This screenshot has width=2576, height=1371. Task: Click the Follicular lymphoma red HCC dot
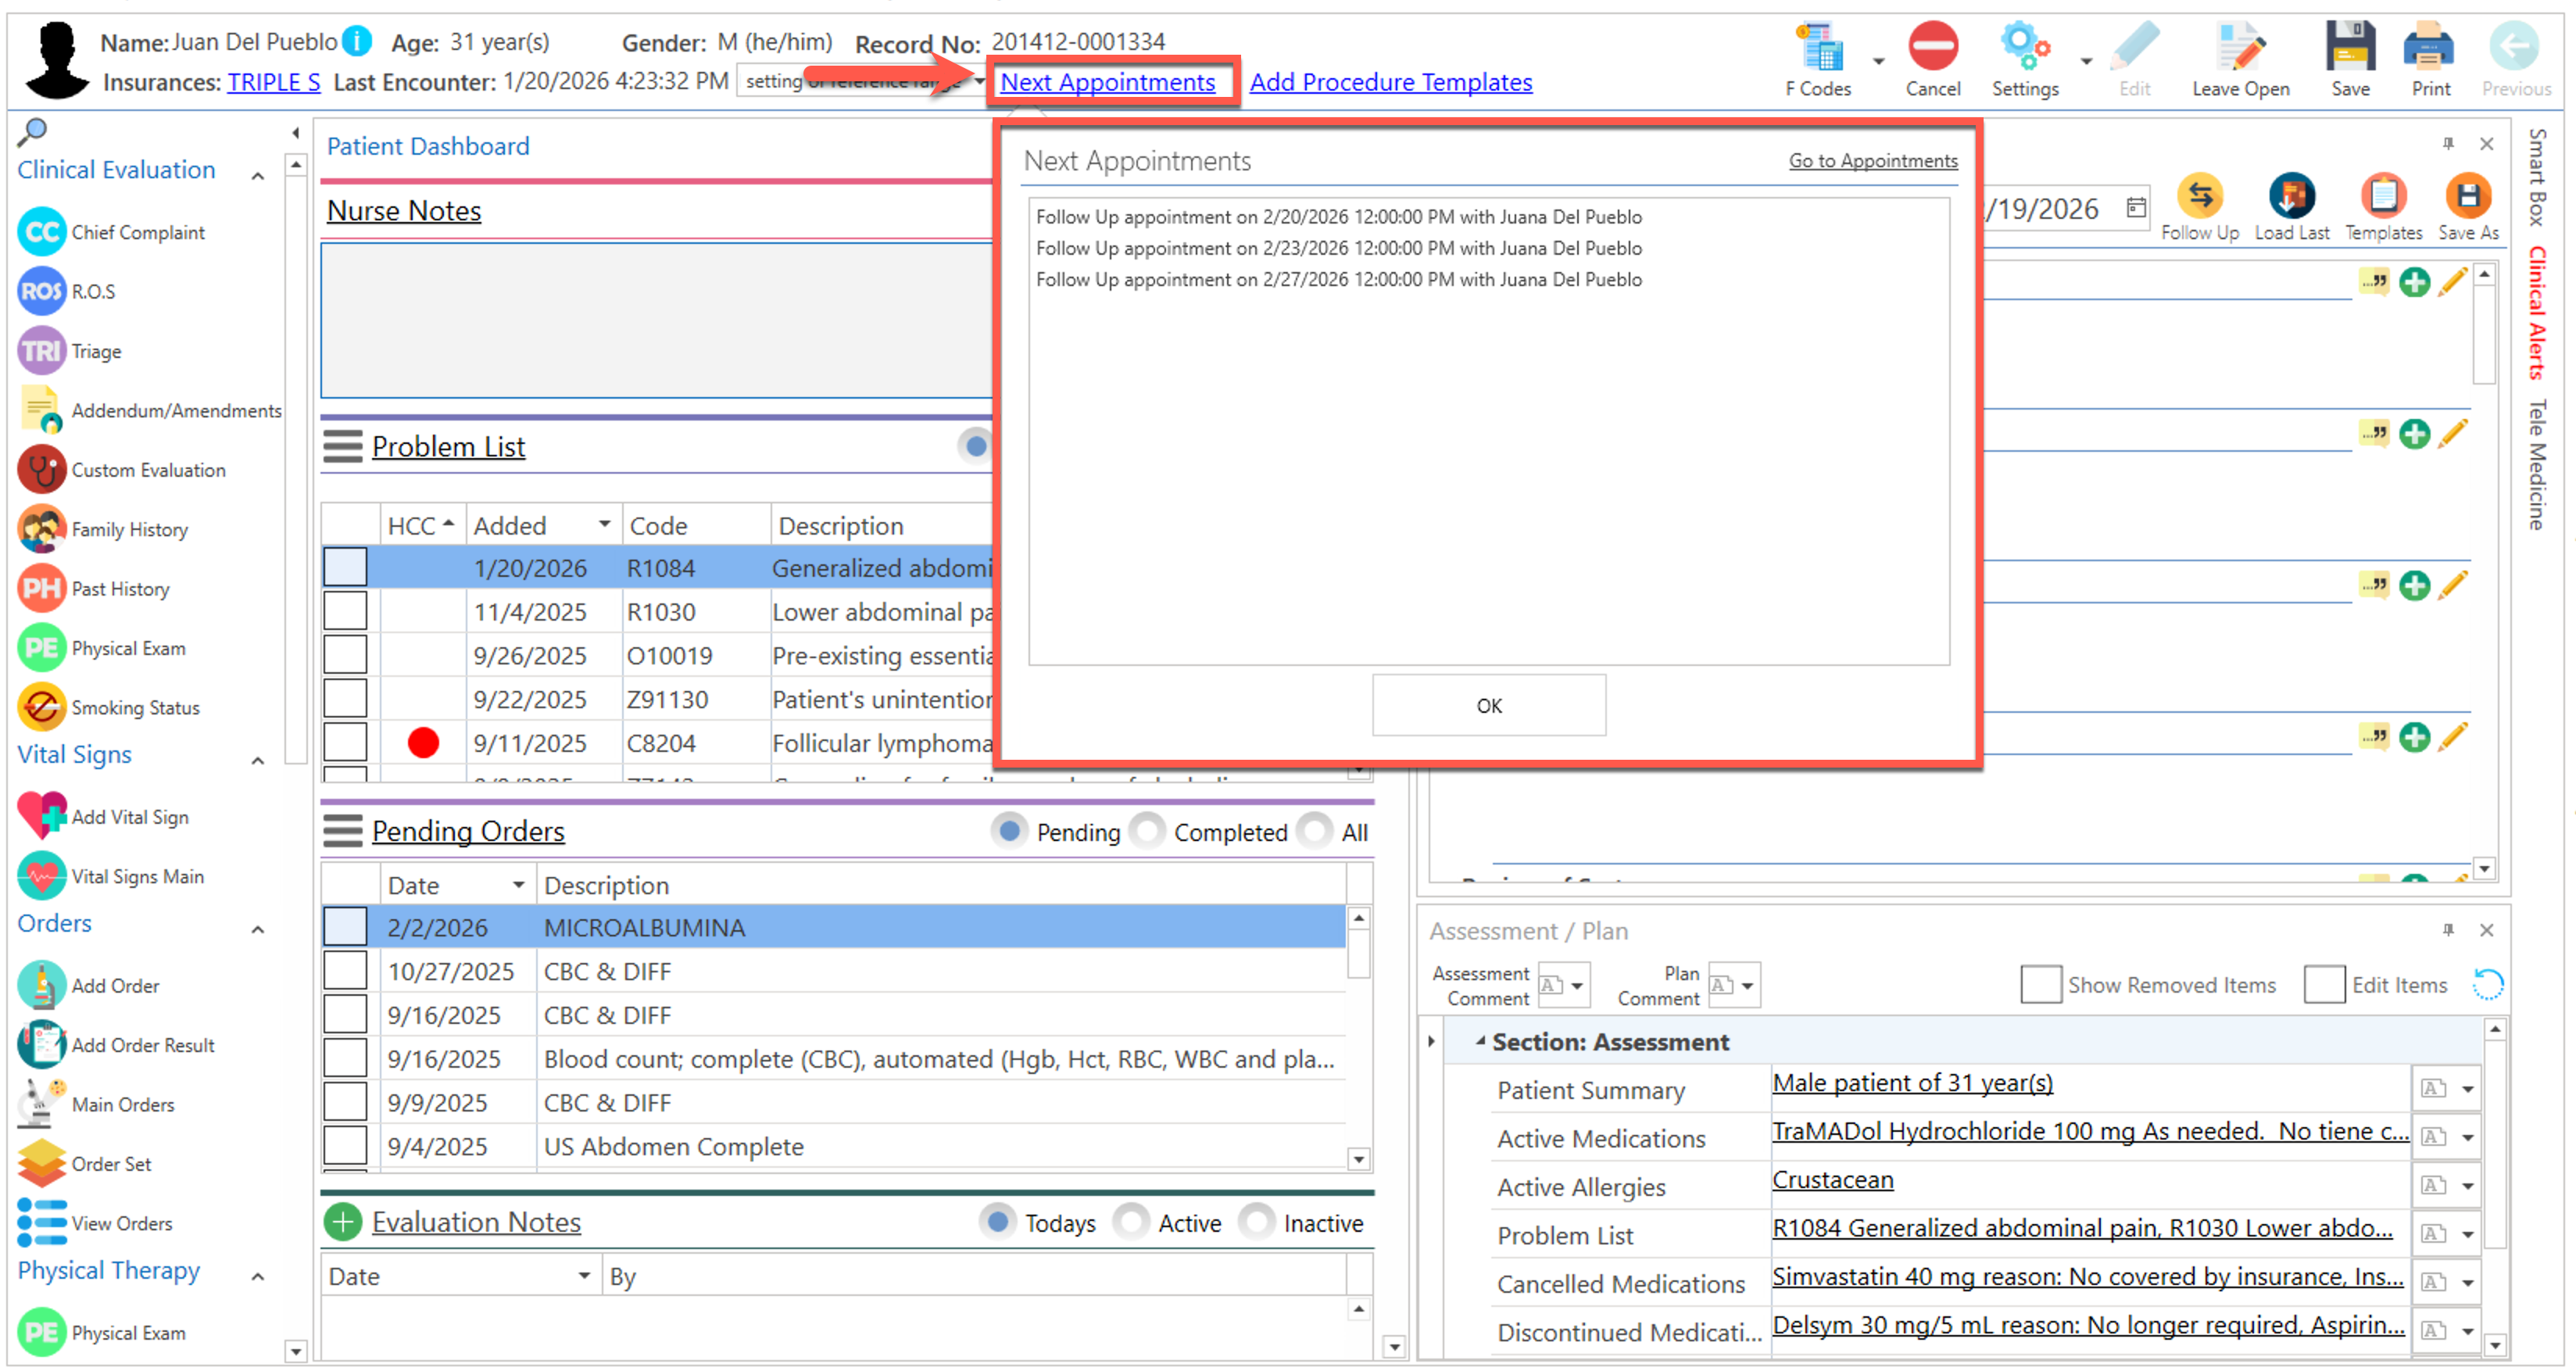pos(423,743)
